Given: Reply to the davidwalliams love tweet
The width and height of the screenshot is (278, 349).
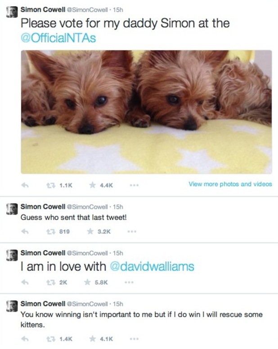Looking at the screenshot, I should click(x=25, y=283).
